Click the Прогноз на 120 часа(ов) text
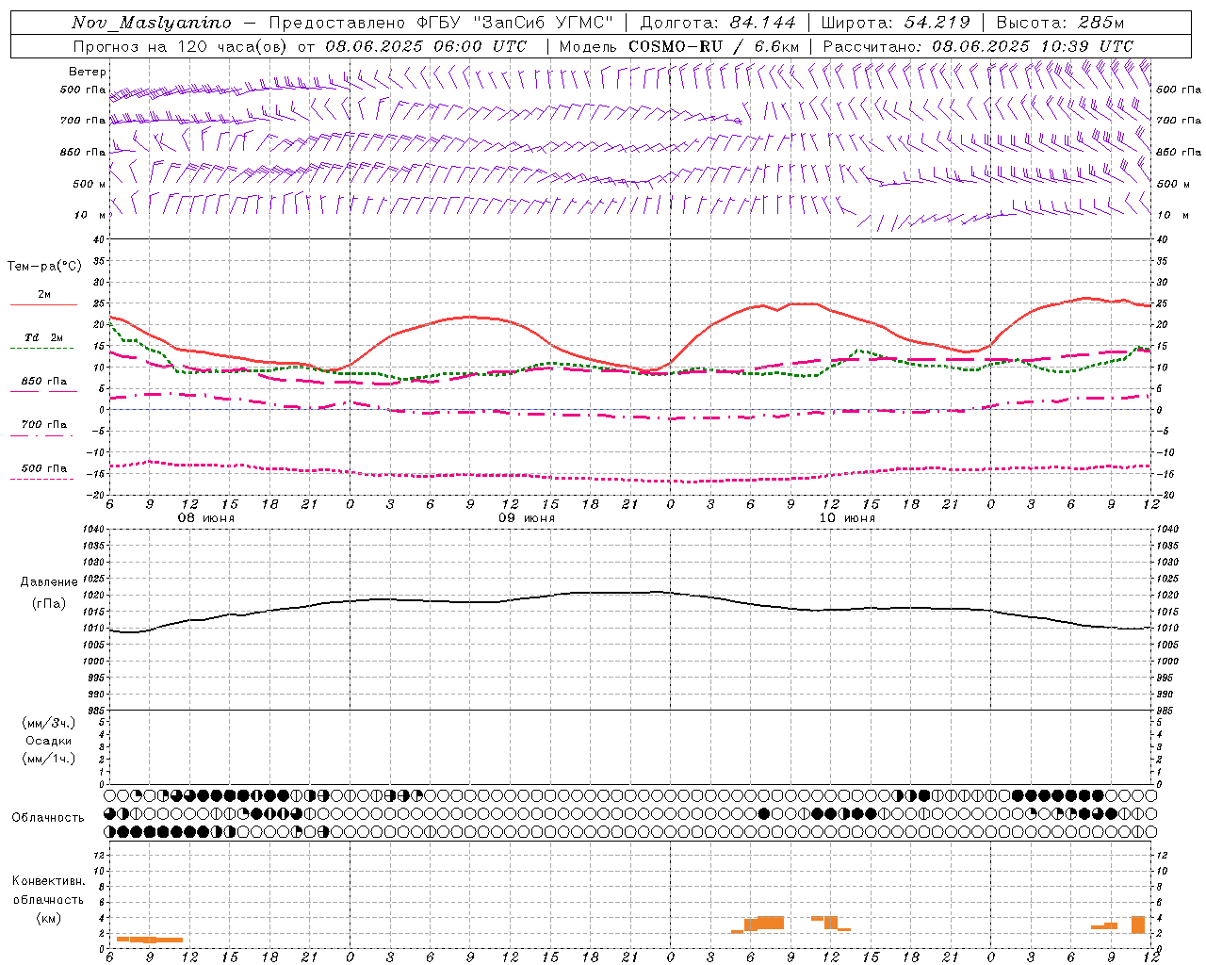 [x=181, y=46]
